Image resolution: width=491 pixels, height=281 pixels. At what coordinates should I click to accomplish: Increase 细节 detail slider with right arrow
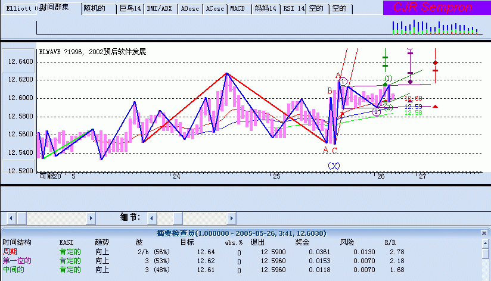[x=231, y=218]
